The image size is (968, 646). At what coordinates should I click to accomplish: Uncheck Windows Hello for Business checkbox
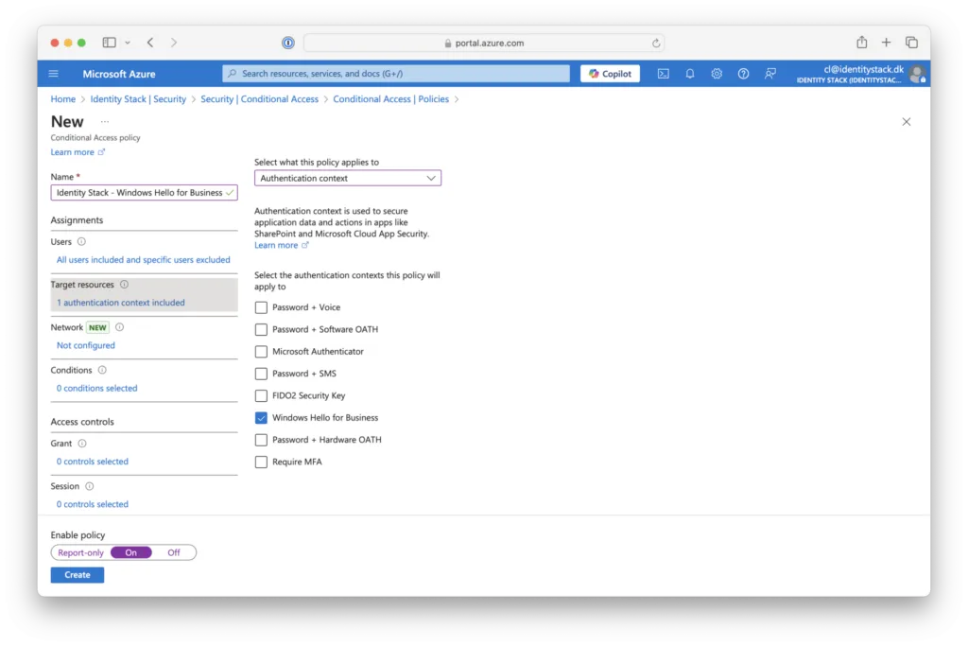tap(261, 418)
